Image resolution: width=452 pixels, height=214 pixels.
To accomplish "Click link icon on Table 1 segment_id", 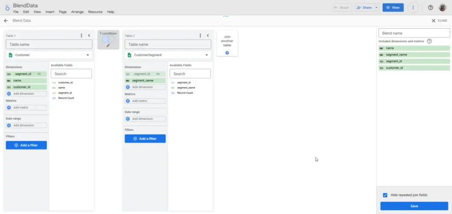I will pos(39,74).
